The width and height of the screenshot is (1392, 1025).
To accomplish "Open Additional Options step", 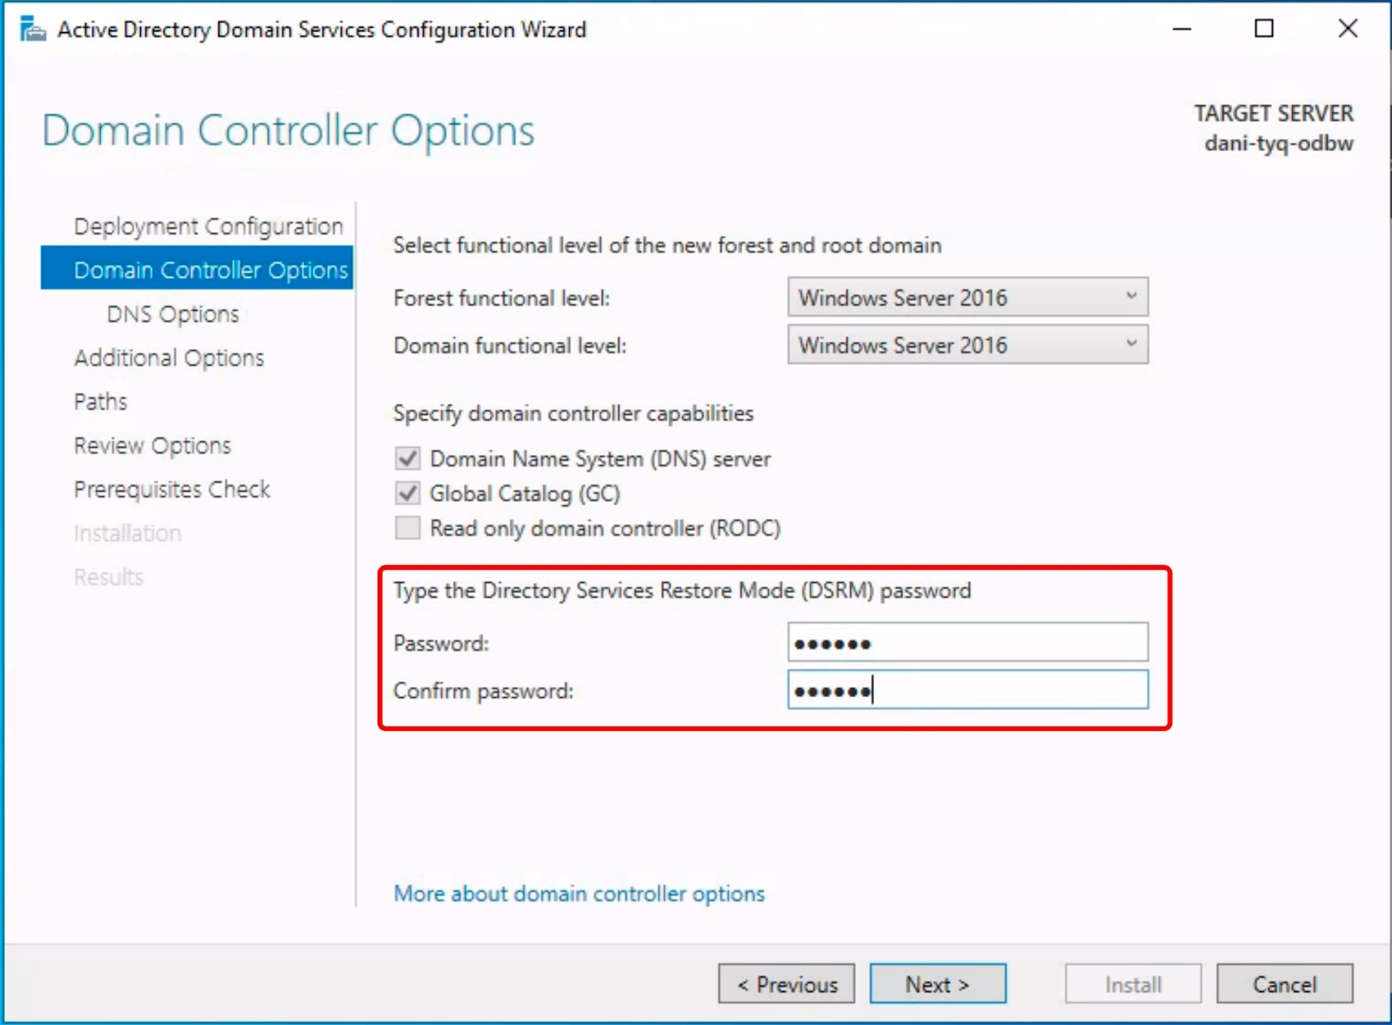I will pyautogui.click(x=169, y=358).
